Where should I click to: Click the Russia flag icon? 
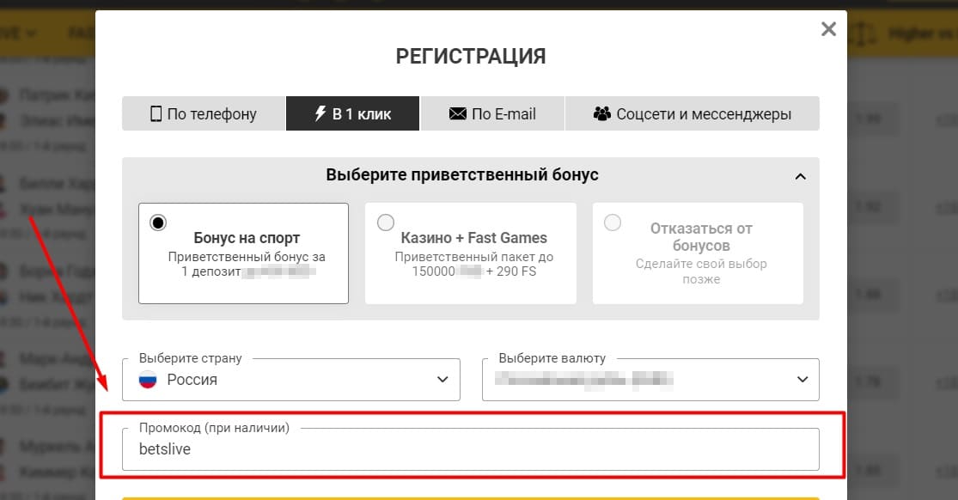coord(147,379)
